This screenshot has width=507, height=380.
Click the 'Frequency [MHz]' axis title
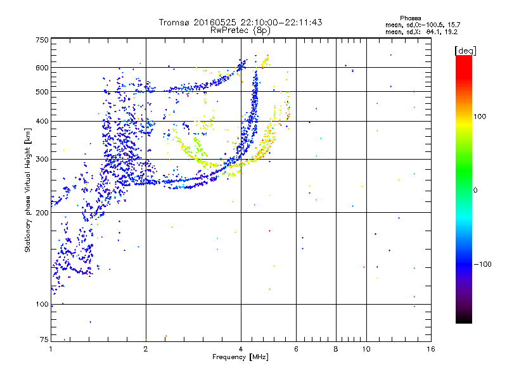pos(240,357)
